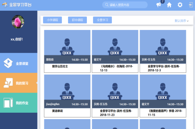The width and height of the screenshot is (195, 129).
Task: Open the announcements megaphone icon
Action: pos(159,5)
